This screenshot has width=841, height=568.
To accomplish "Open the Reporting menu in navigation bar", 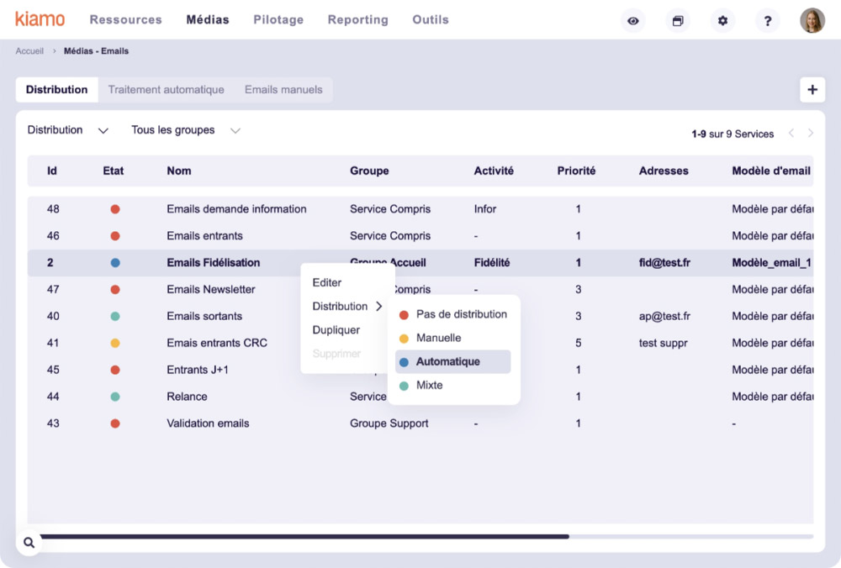I will [x=357, y=19].
